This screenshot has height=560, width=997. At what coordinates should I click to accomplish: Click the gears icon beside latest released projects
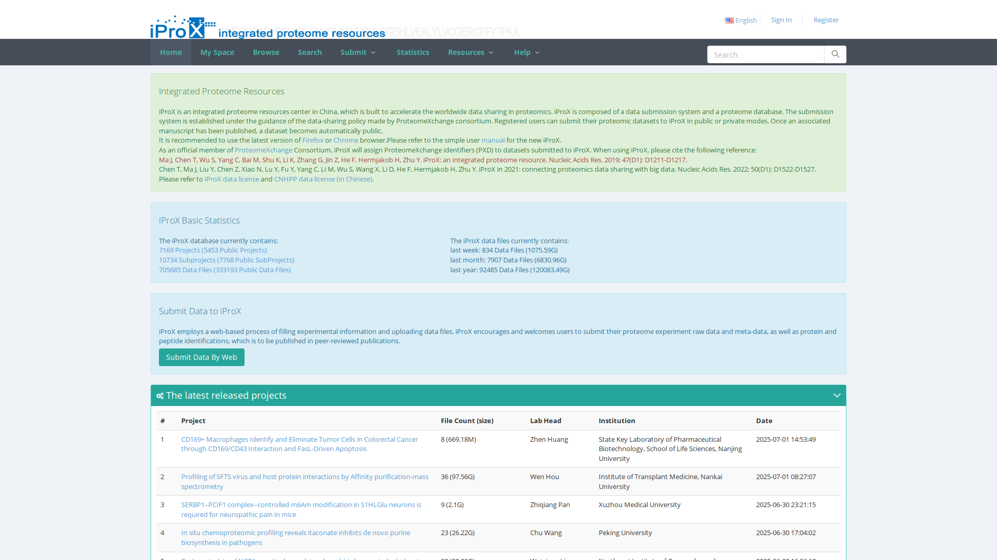(x=160, y=396)
